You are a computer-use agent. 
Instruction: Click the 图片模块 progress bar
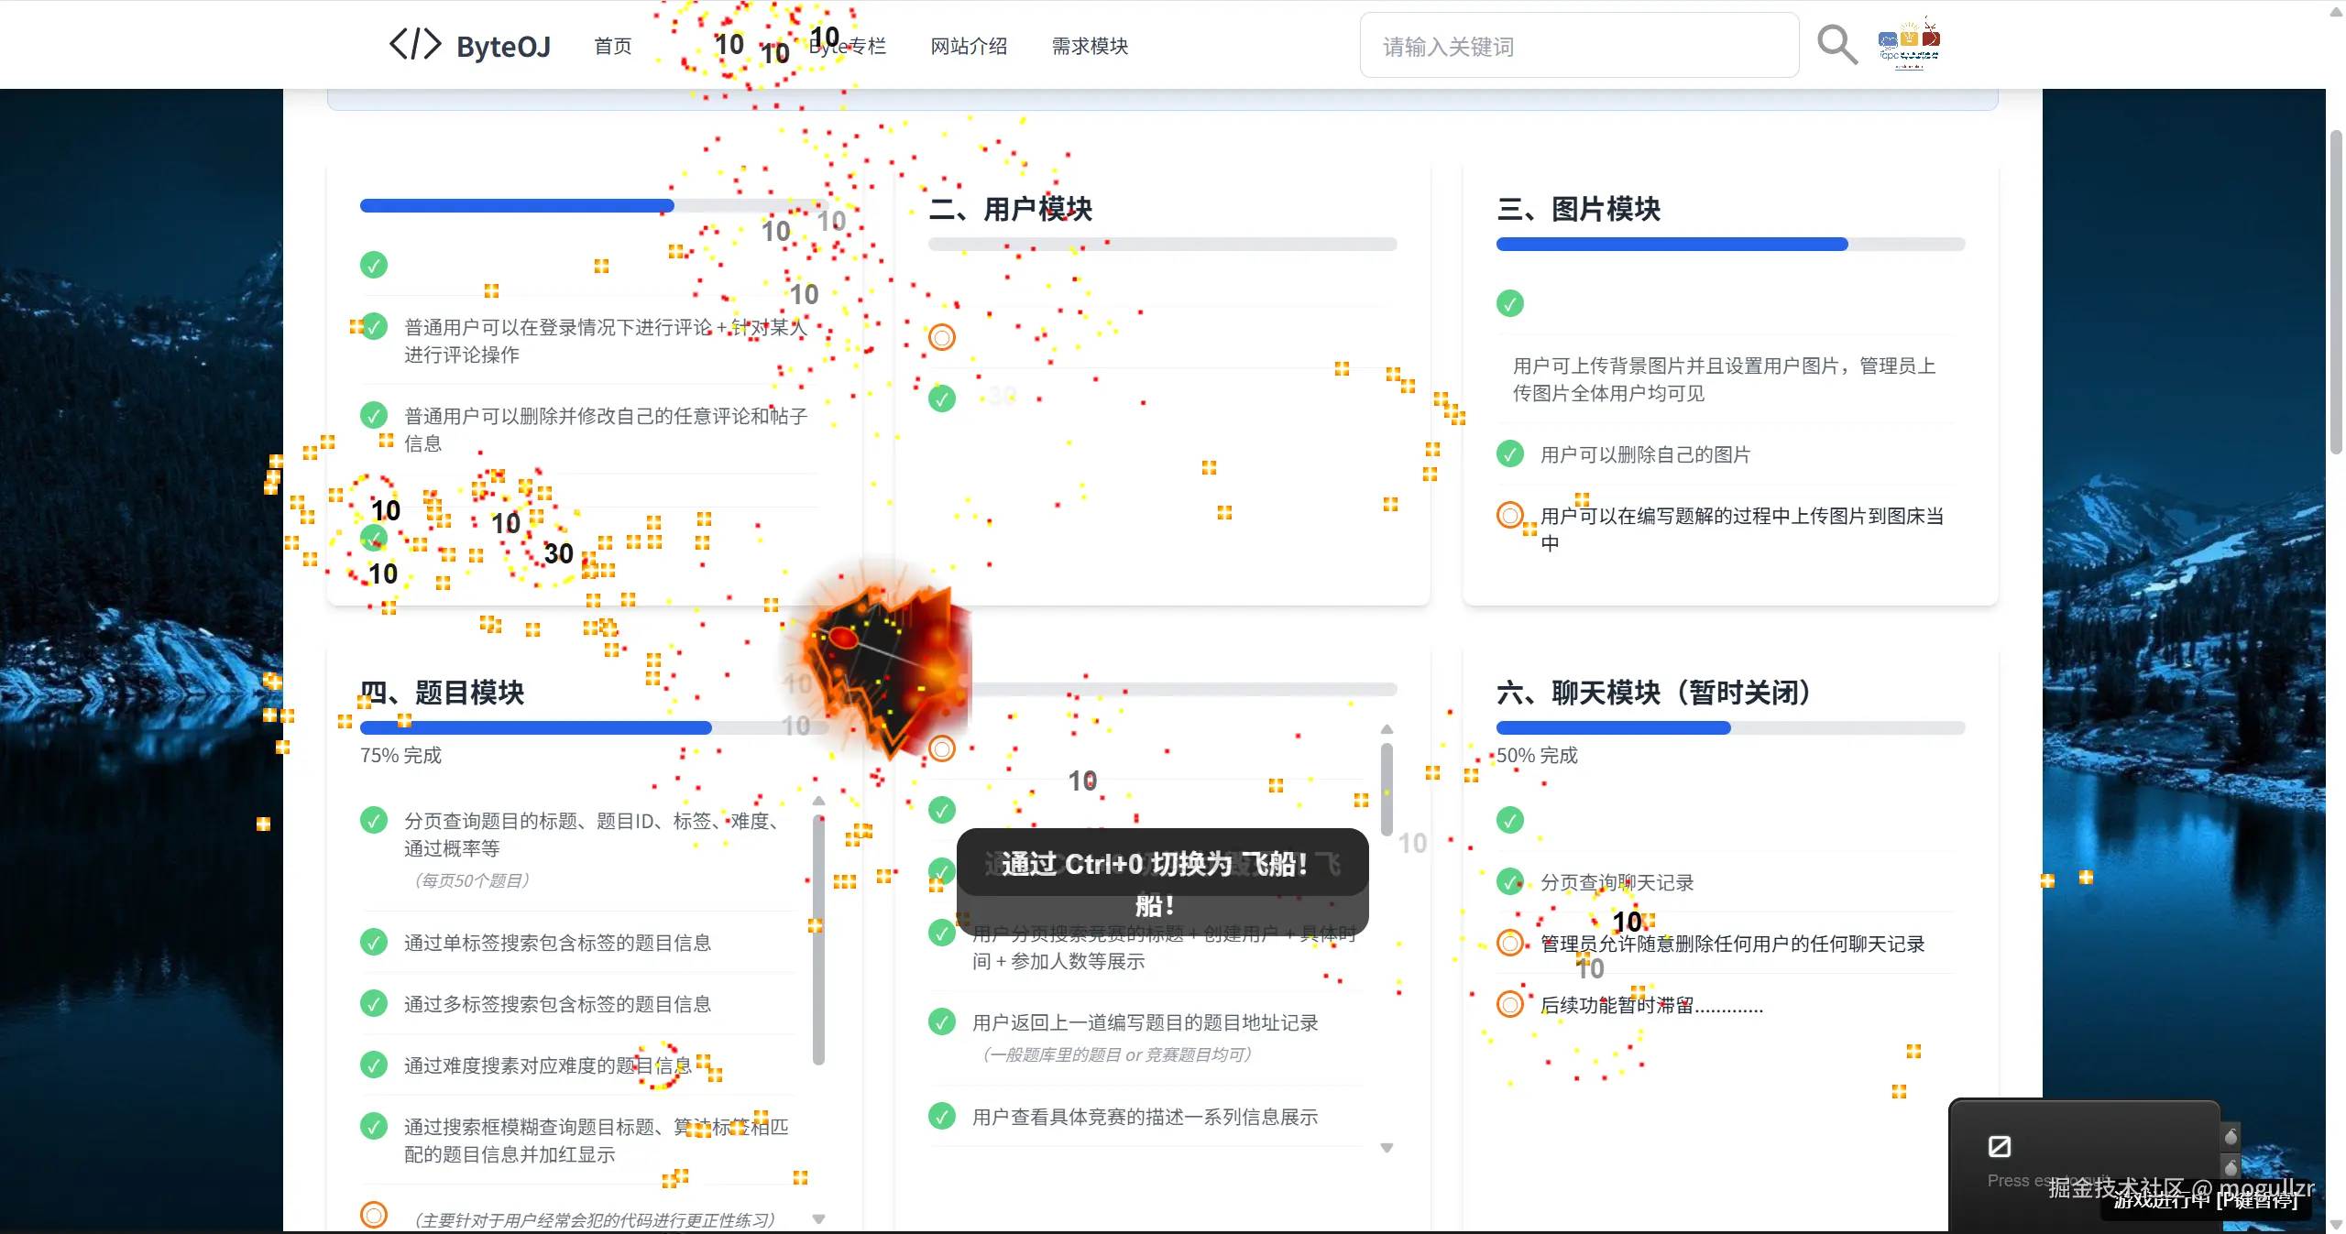click(1729, 245)
